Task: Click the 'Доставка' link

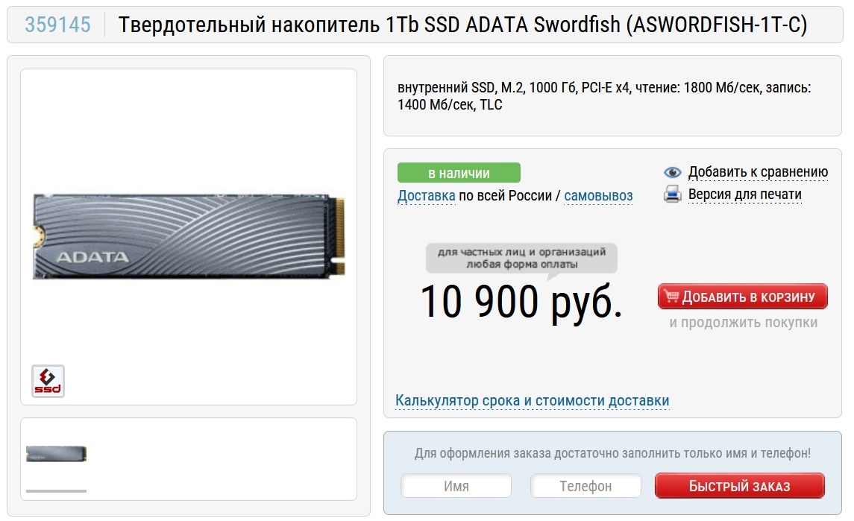Action: pos(426,195)
